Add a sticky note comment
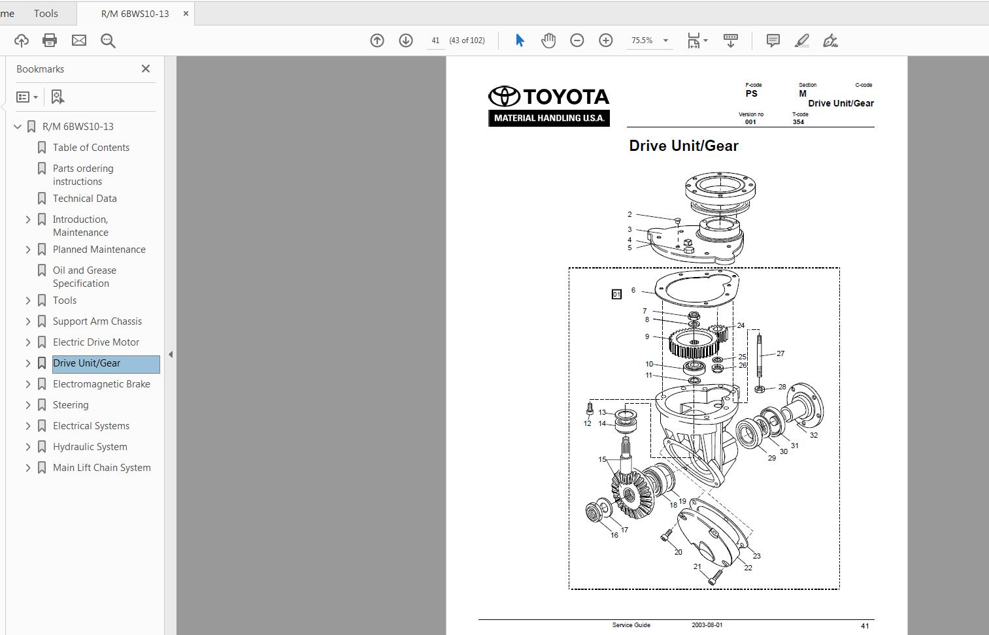This screenshot has height=635, width=989. [773, 40]
